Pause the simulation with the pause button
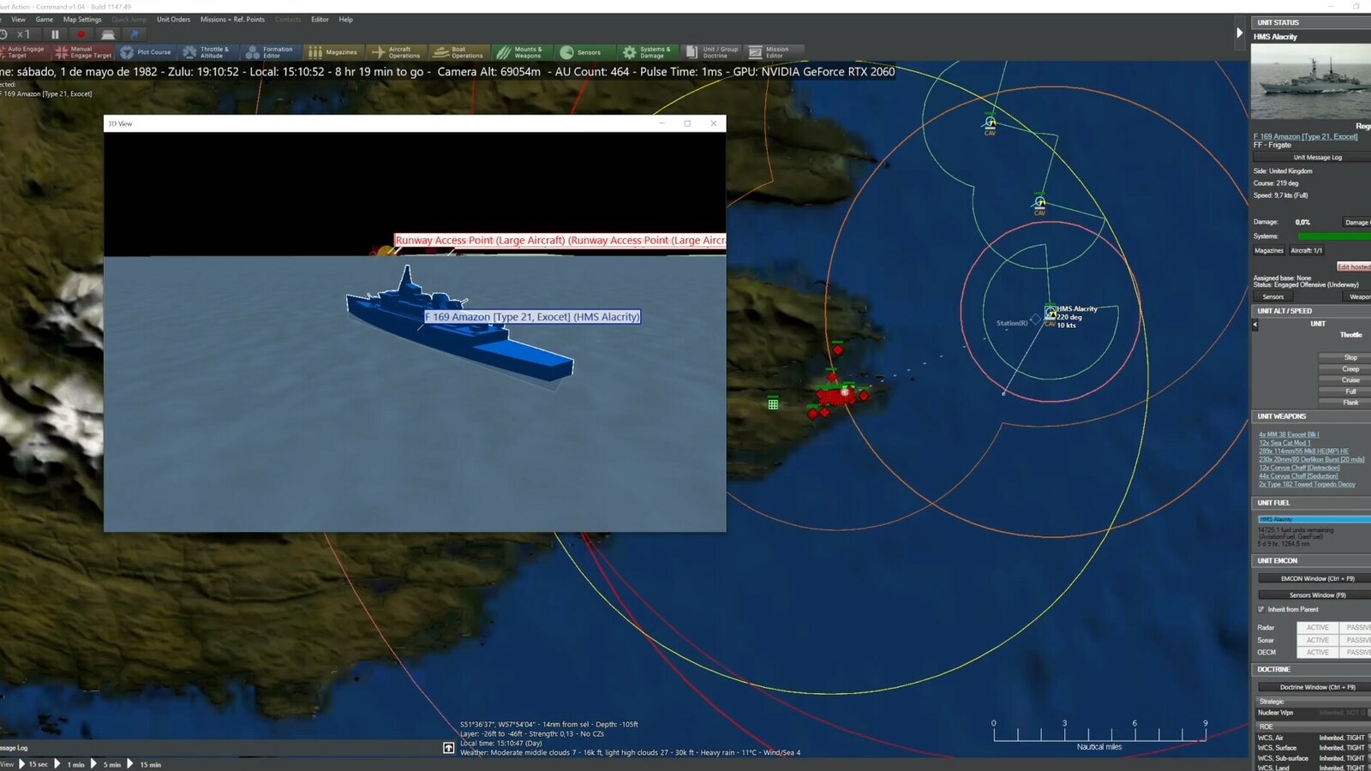Screen dimensions: 1371x771 (55, 34)
